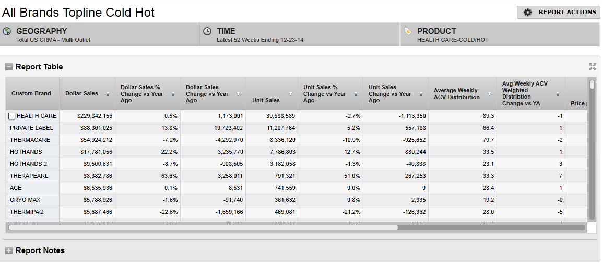The image size is (602, 263).
Task: Open the Time period selector panel
Action: click(300, 34)
